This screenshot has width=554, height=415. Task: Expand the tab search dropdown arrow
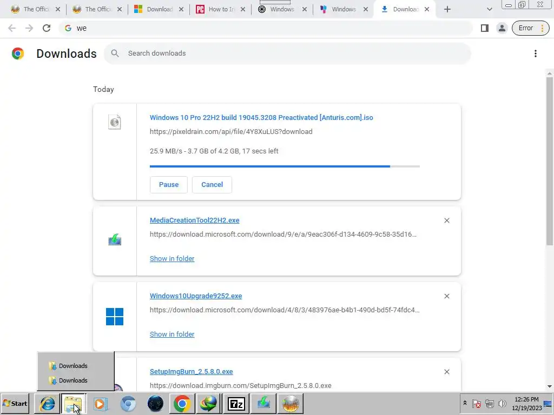[x=489, y=9]
